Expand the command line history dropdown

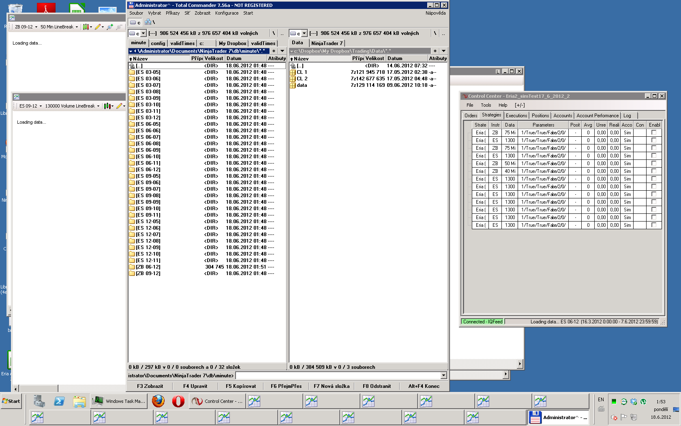443,376
